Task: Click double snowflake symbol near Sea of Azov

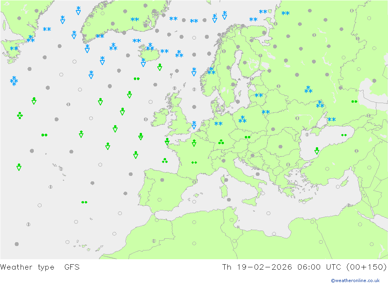Action: pos(332,119)
